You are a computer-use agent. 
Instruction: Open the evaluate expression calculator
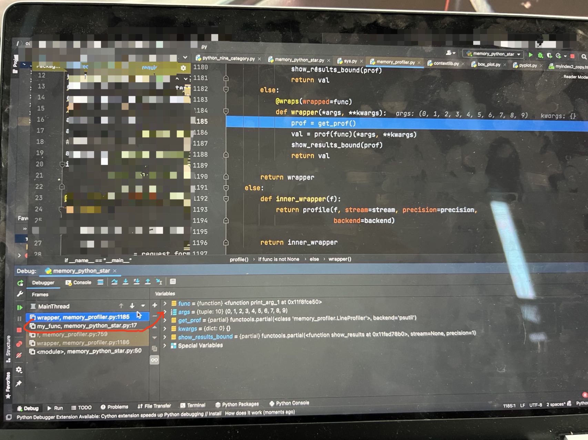pyautogui.click(x=173, y=281)
